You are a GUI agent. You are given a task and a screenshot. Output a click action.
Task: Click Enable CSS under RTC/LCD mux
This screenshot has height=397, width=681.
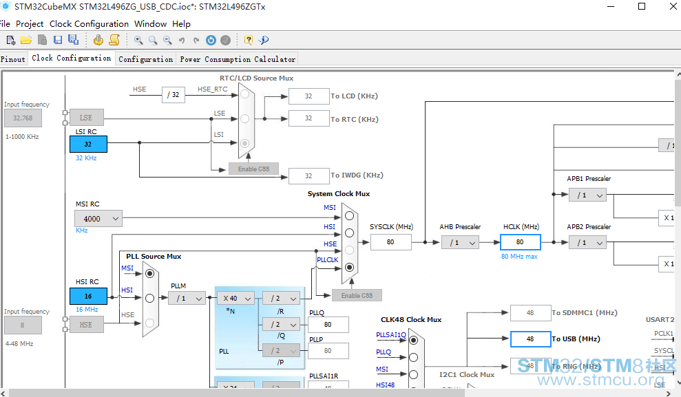tap(253, 169)
